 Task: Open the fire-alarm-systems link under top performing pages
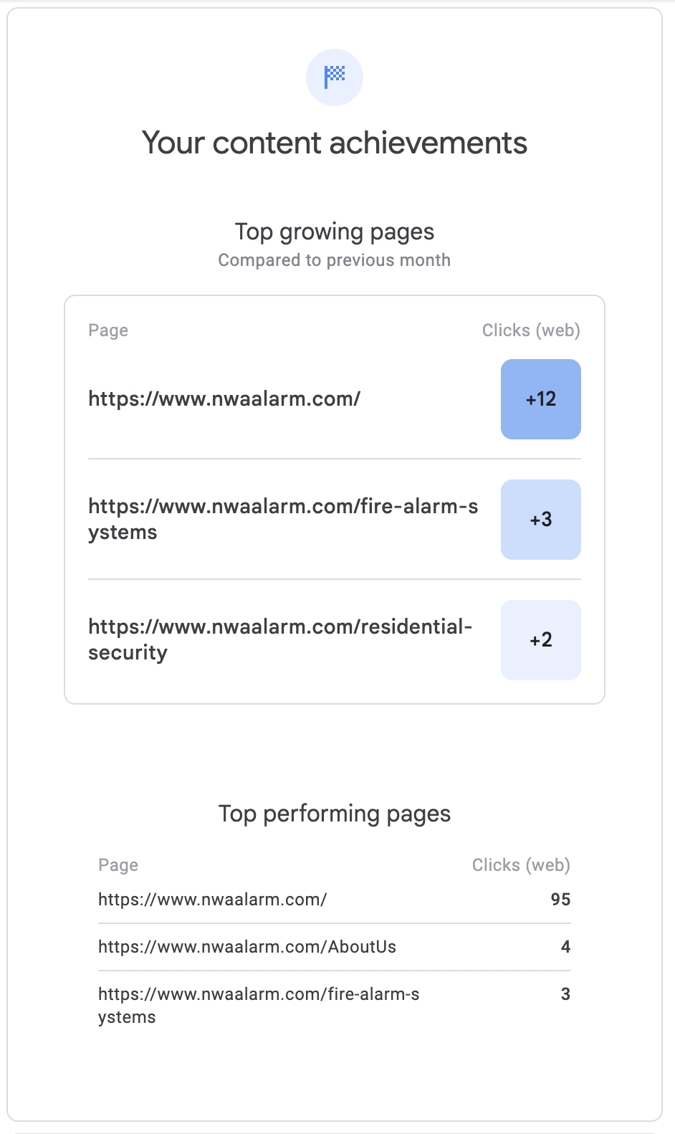[x=259, y=1005]
